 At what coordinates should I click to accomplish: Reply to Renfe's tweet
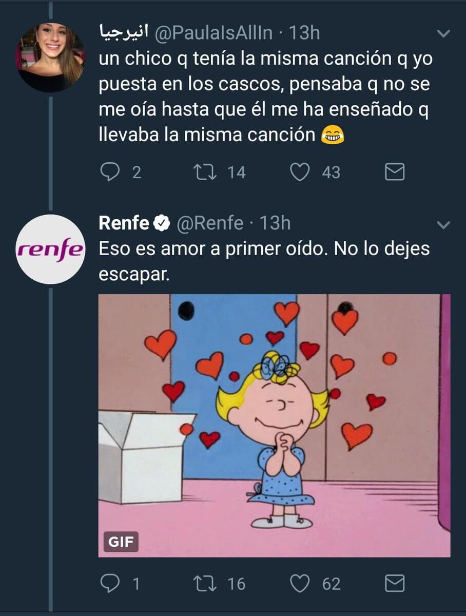(110, 584)
